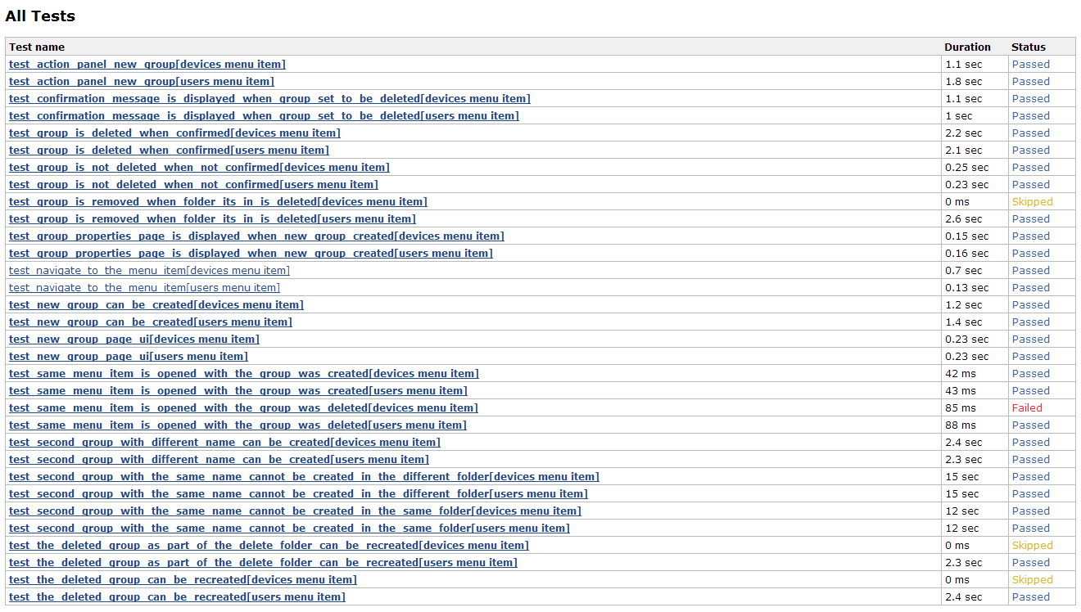Screen dimensions: 1081x612
Task: Click the Test name column header
Action: [37, 47]
